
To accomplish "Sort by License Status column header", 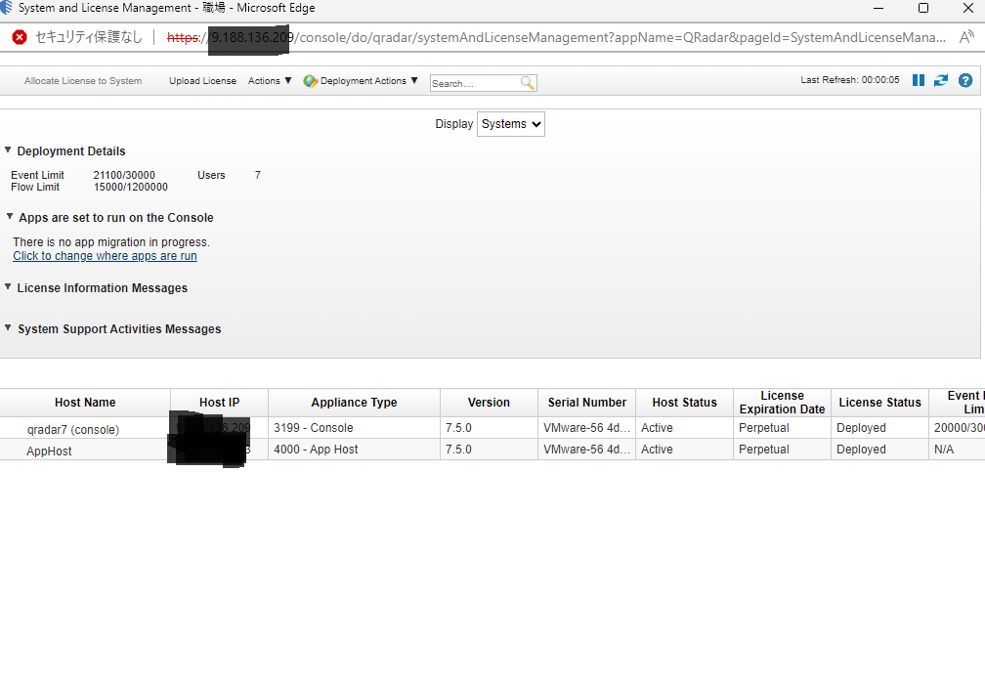I will (879, 403).
